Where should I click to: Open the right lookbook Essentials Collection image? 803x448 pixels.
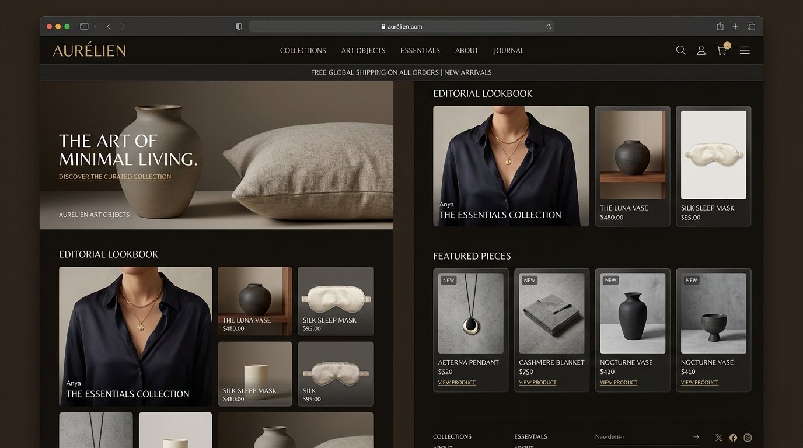pyautogui.click(x=511, y=166)
